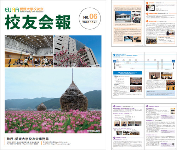
Task: Click the row of four portrait photos
Action: 127,124
